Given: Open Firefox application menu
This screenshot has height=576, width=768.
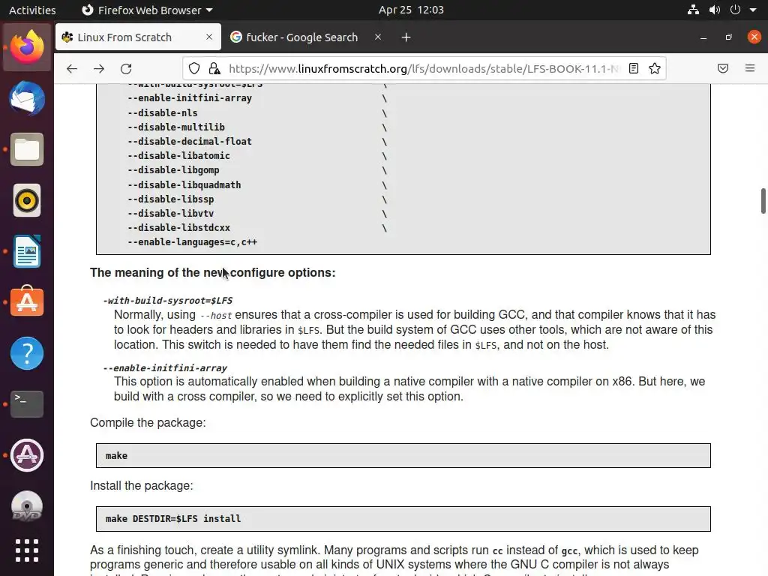Looking at the screenshot, I should click(x=750, y=68).
